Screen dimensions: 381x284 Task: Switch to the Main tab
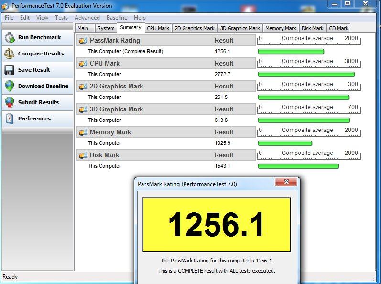click(85, 28)
